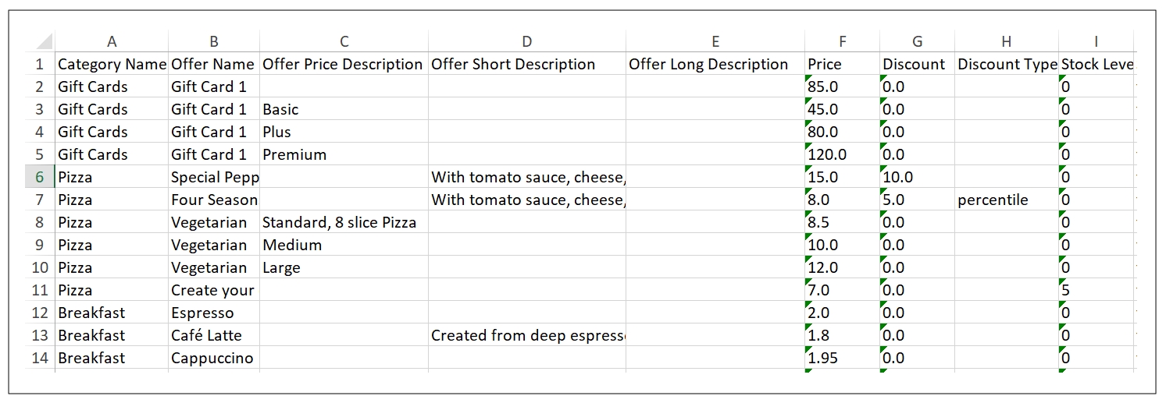This screenshot has height=403, width=1166.
Task: Select the column F header
Action: tap(842, 42)
